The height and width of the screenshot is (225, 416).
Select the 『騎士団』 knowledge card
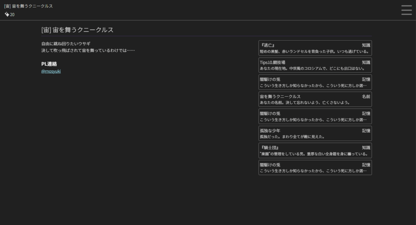[315, 151]
